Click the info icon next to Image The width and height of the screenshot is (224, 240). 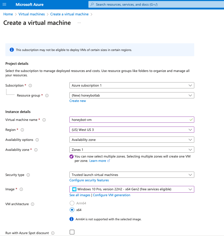pos(21,189)
